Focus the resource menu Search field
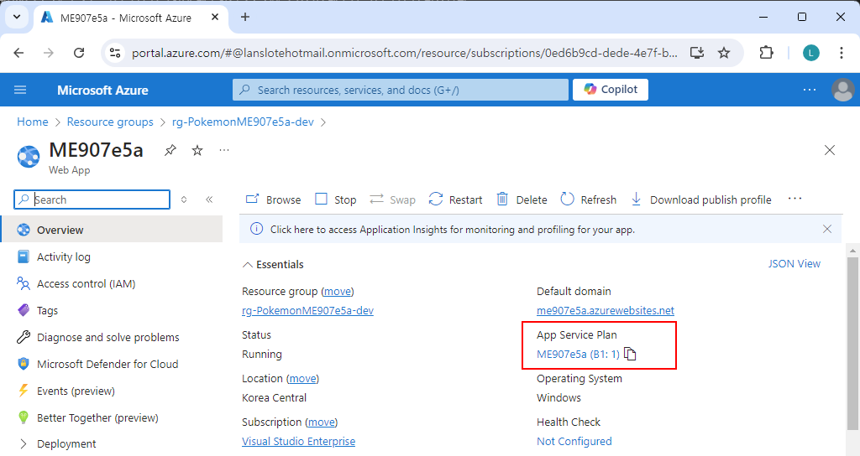The width and height of the screenshot is (860, 456). click(92, 199)
